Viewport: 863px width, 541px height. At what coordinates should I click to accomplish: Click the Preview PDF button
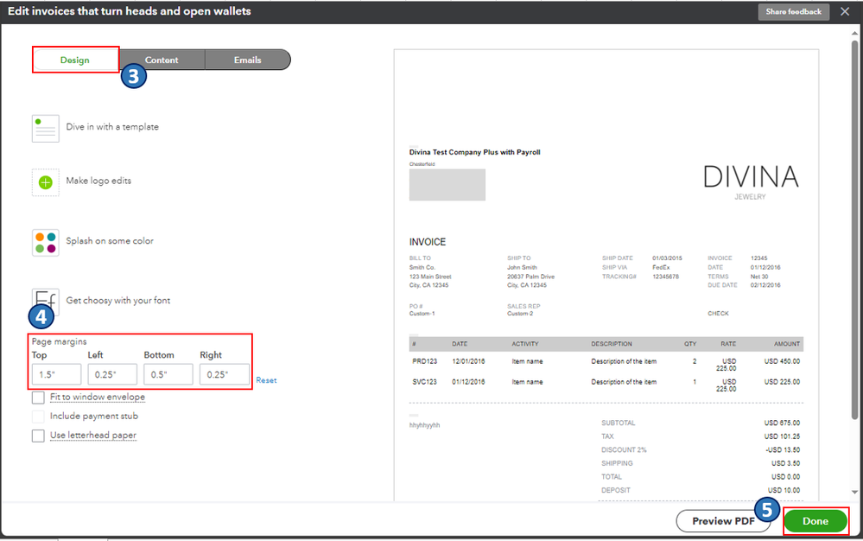723,520
